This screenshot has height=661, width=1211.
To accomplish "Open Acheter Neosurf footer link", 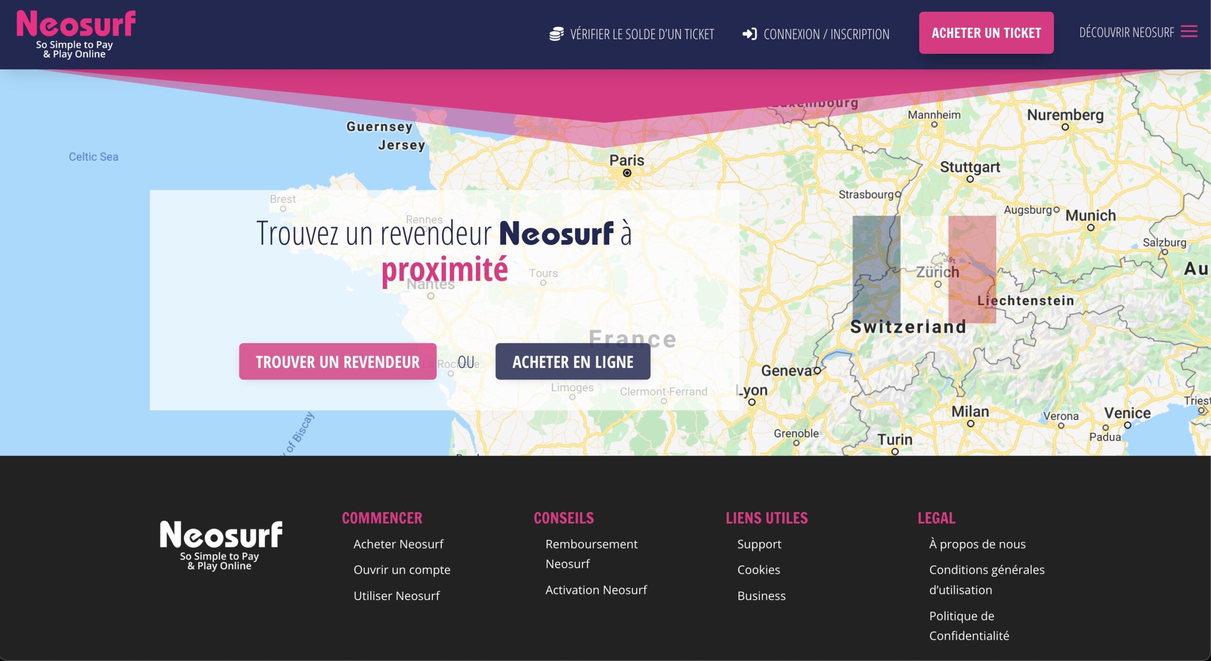I will coord(398,544).
